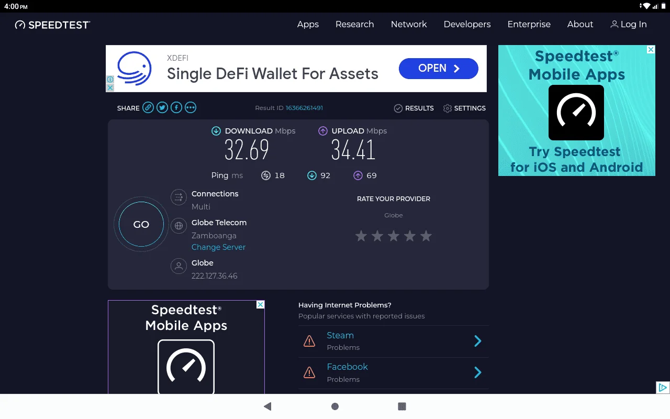670x419 pixels.
Task: Click the RESULTS label
Action: (x=419, y=108)
